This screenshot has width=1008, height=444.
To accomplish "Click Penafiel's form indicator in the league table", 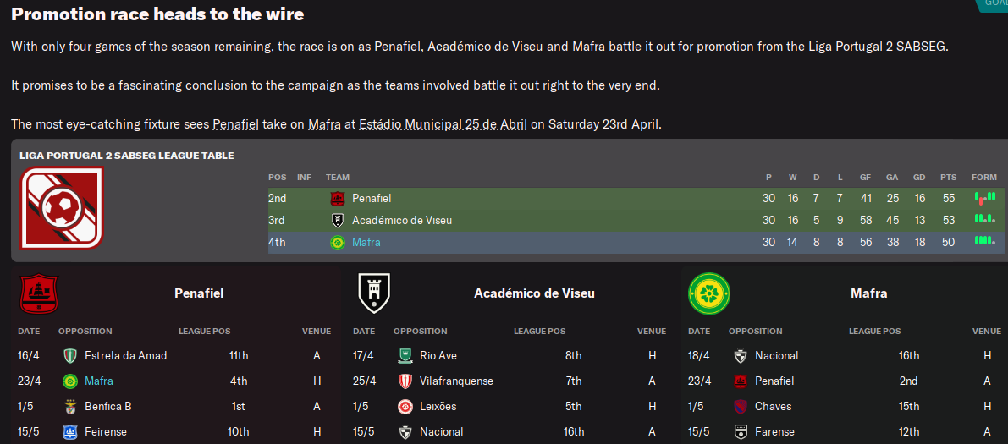I will pyautogui.click(x=984, y=198).
